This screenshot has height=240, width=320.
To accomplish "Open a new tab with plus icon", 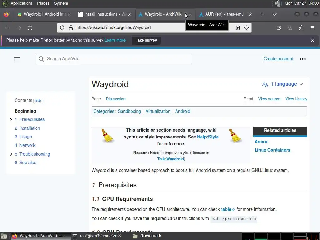I will pos(262,15).
